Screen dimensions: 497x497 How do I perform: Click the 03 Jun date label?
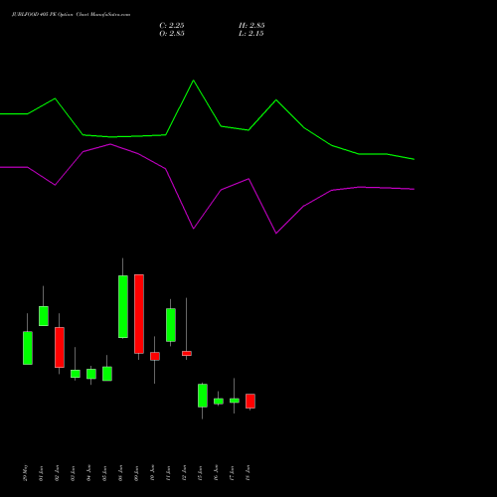click(74, 473)
